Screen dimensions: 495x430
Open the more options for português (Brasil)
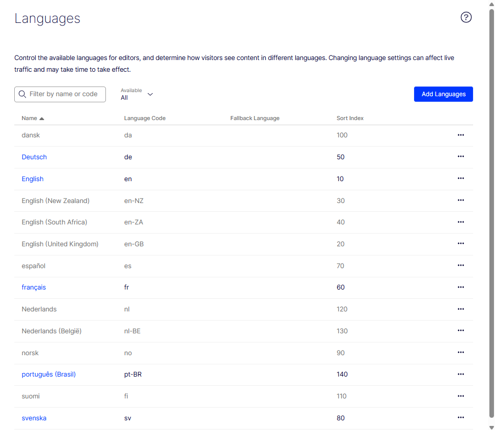460,374
